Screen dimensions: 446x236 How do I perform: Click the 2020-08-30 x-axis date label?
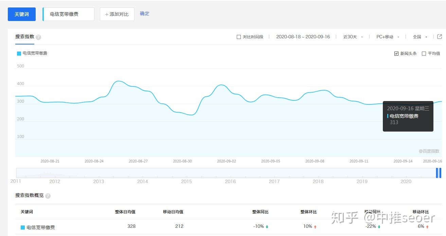[182, 161]
